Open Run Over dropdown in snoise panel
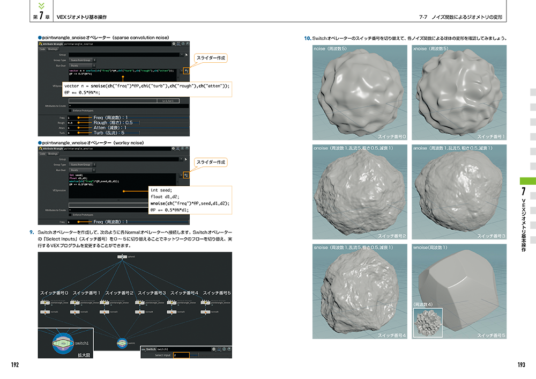Image resolution: width=536 pixels, height=379 pixels. pyautogui.click(x=83, y=65)
